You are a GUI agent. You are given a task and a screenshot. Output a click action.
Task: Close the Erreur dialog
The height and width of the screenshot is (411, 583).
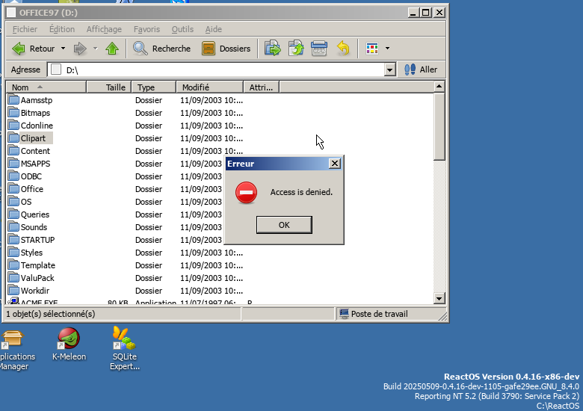(x=335, y=164)
